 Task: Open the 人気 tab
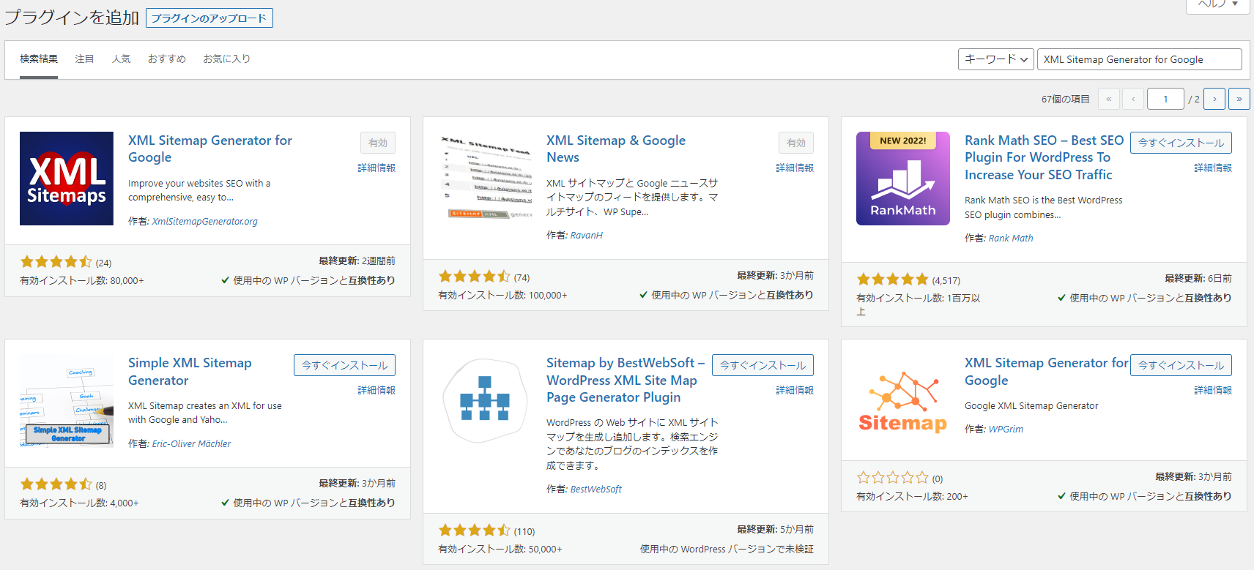tap(121, 59)
